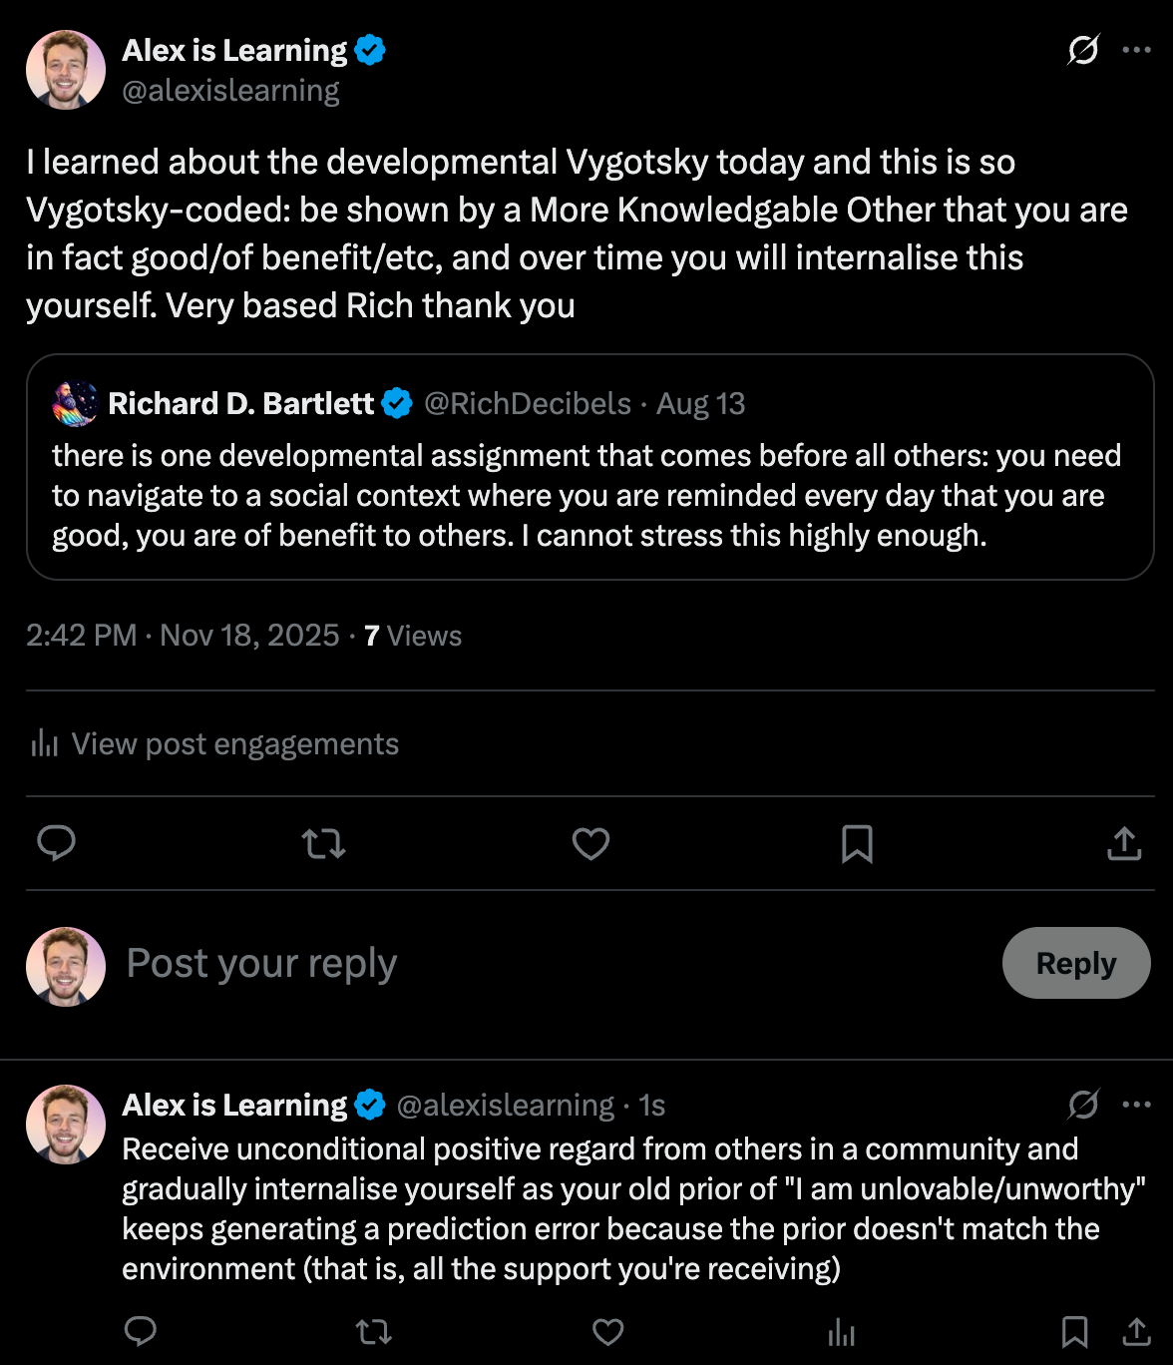The height and width of the screenshot is (1365, 1173).
Task: Click Grok icon on the reply post
Action: click(x=1083, y=1105)
